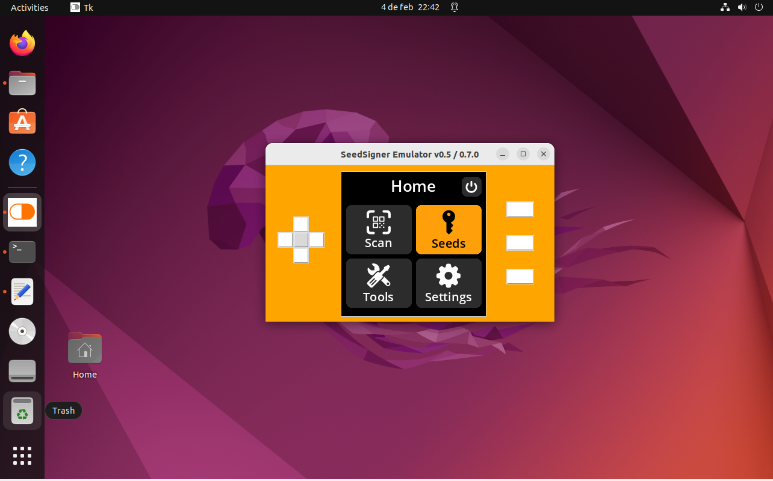The height and width of the screenshot is (481, 773).
Task: Open the Tools wrench tile
Action: coord(379,283)
